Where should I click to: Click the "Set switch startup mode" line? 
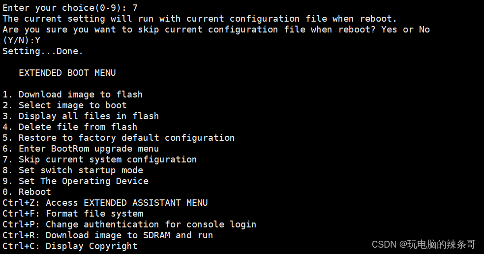coord(73,170)
